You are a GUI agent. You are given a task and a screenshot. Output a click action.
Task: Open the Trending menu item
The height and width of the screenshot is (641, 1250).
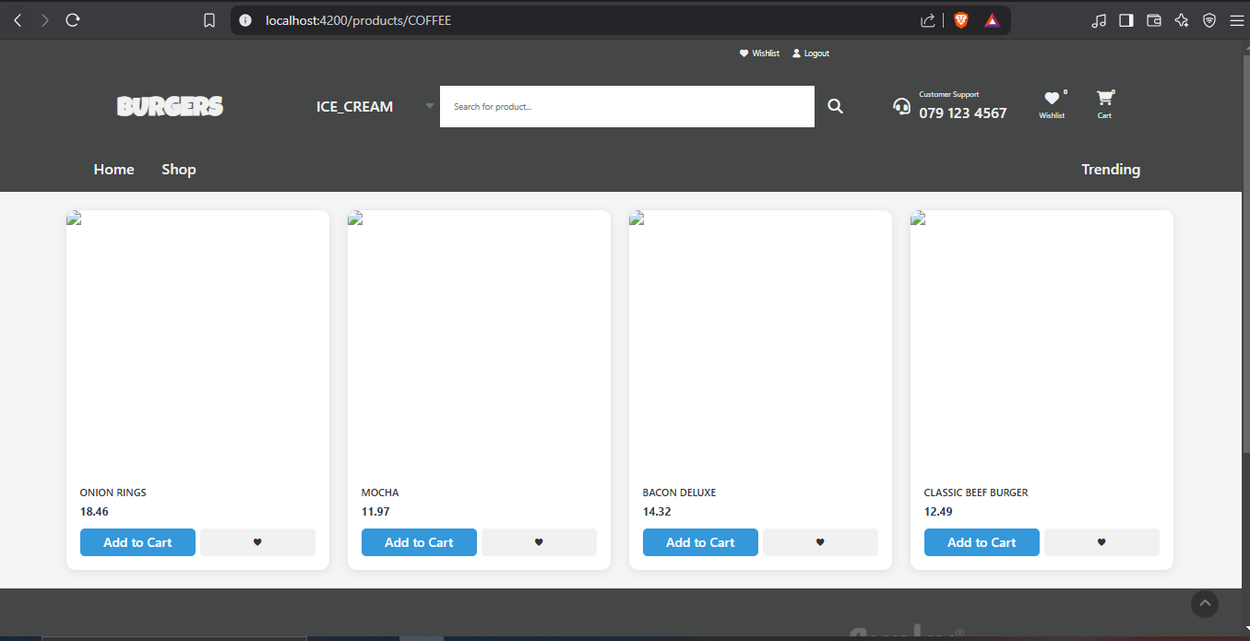(x=1111, y=170)
